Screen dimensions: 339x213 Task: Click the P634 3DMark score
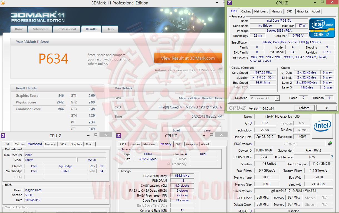(53, 59)
